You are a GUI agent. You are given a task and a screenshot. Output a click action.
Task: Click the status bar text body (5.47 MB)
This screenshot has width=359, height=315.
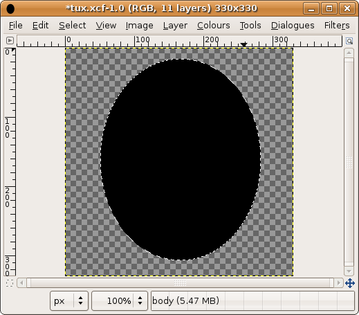(185, 300)
